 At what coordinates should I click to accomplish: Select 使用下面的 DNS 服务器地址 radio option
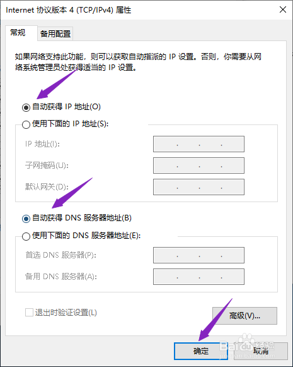coord(26,236)
